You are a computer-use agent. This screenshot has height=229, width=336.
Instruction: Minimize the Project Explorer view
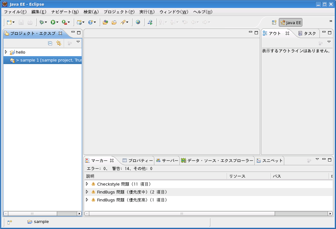tap(73, 32)
